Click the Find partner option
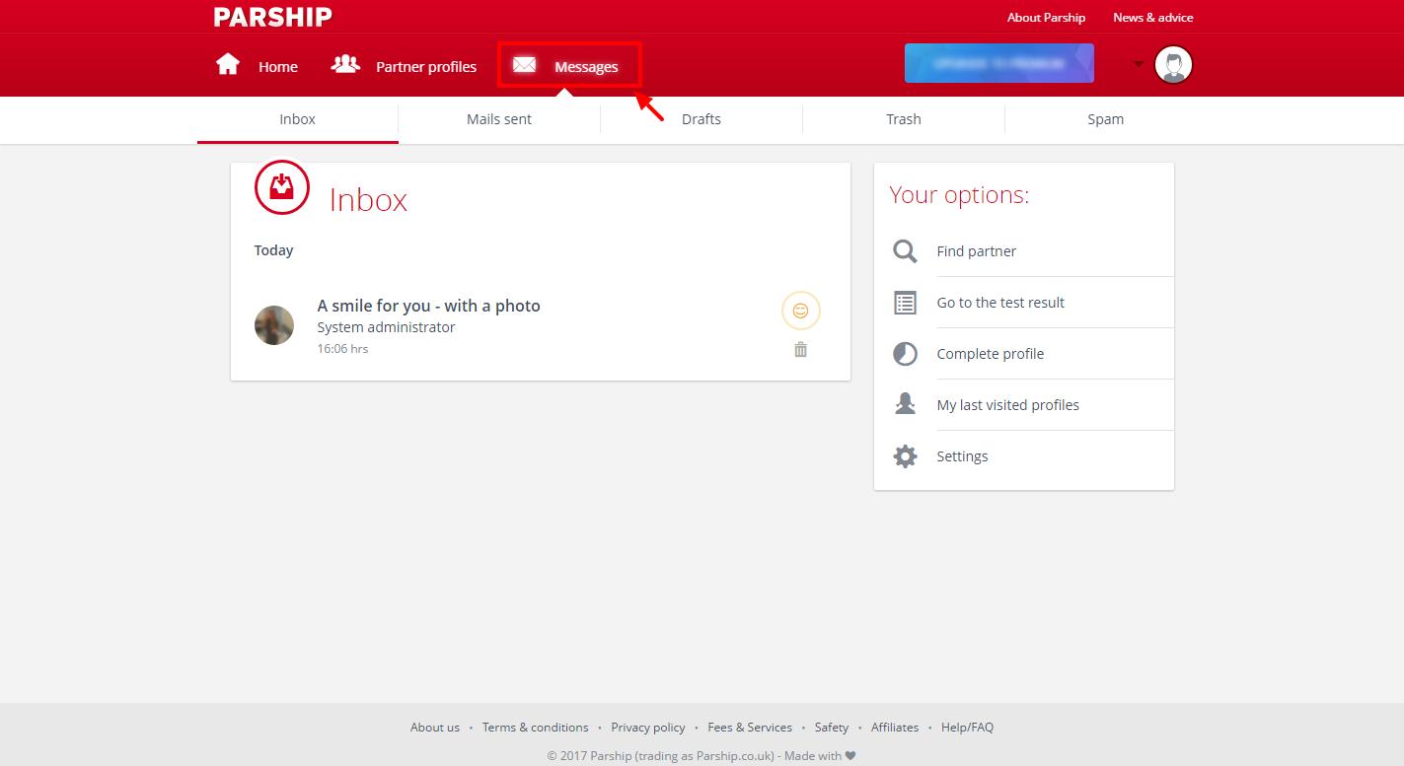 pyautogui.click(x=976, y=251)
